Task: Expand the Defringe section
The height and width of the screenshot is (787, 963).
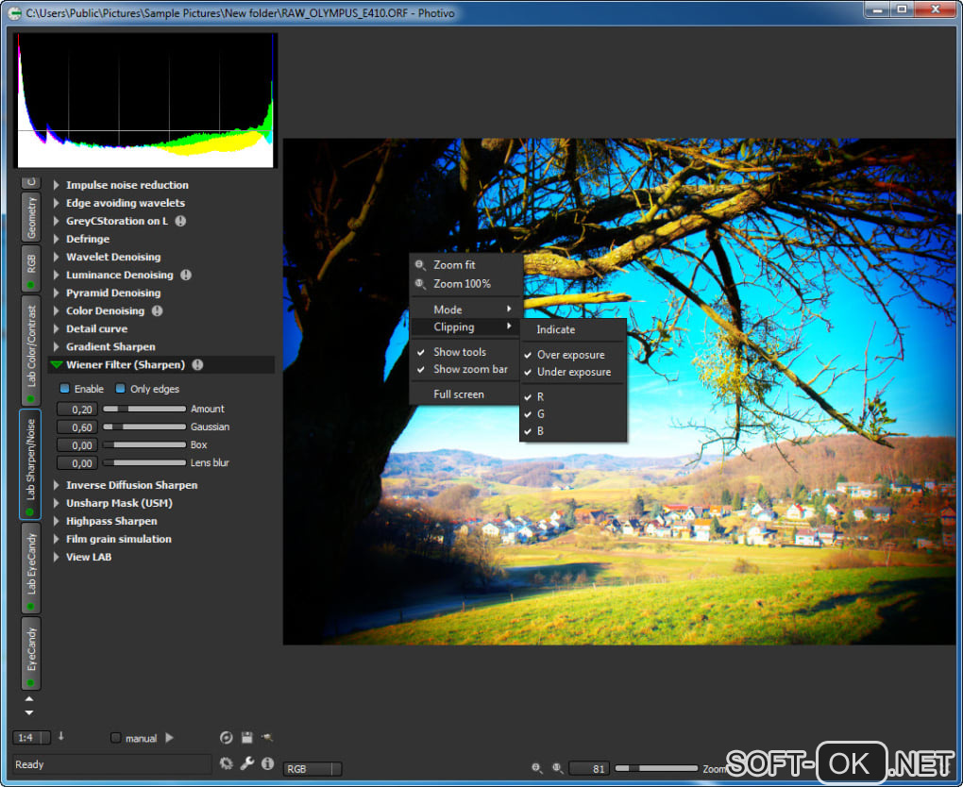Action: pyautogui.click(x=57, y=239)
